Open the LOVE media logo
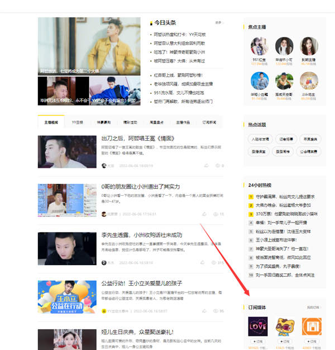This screenshot has width=335, height=350. coord(258,327)
